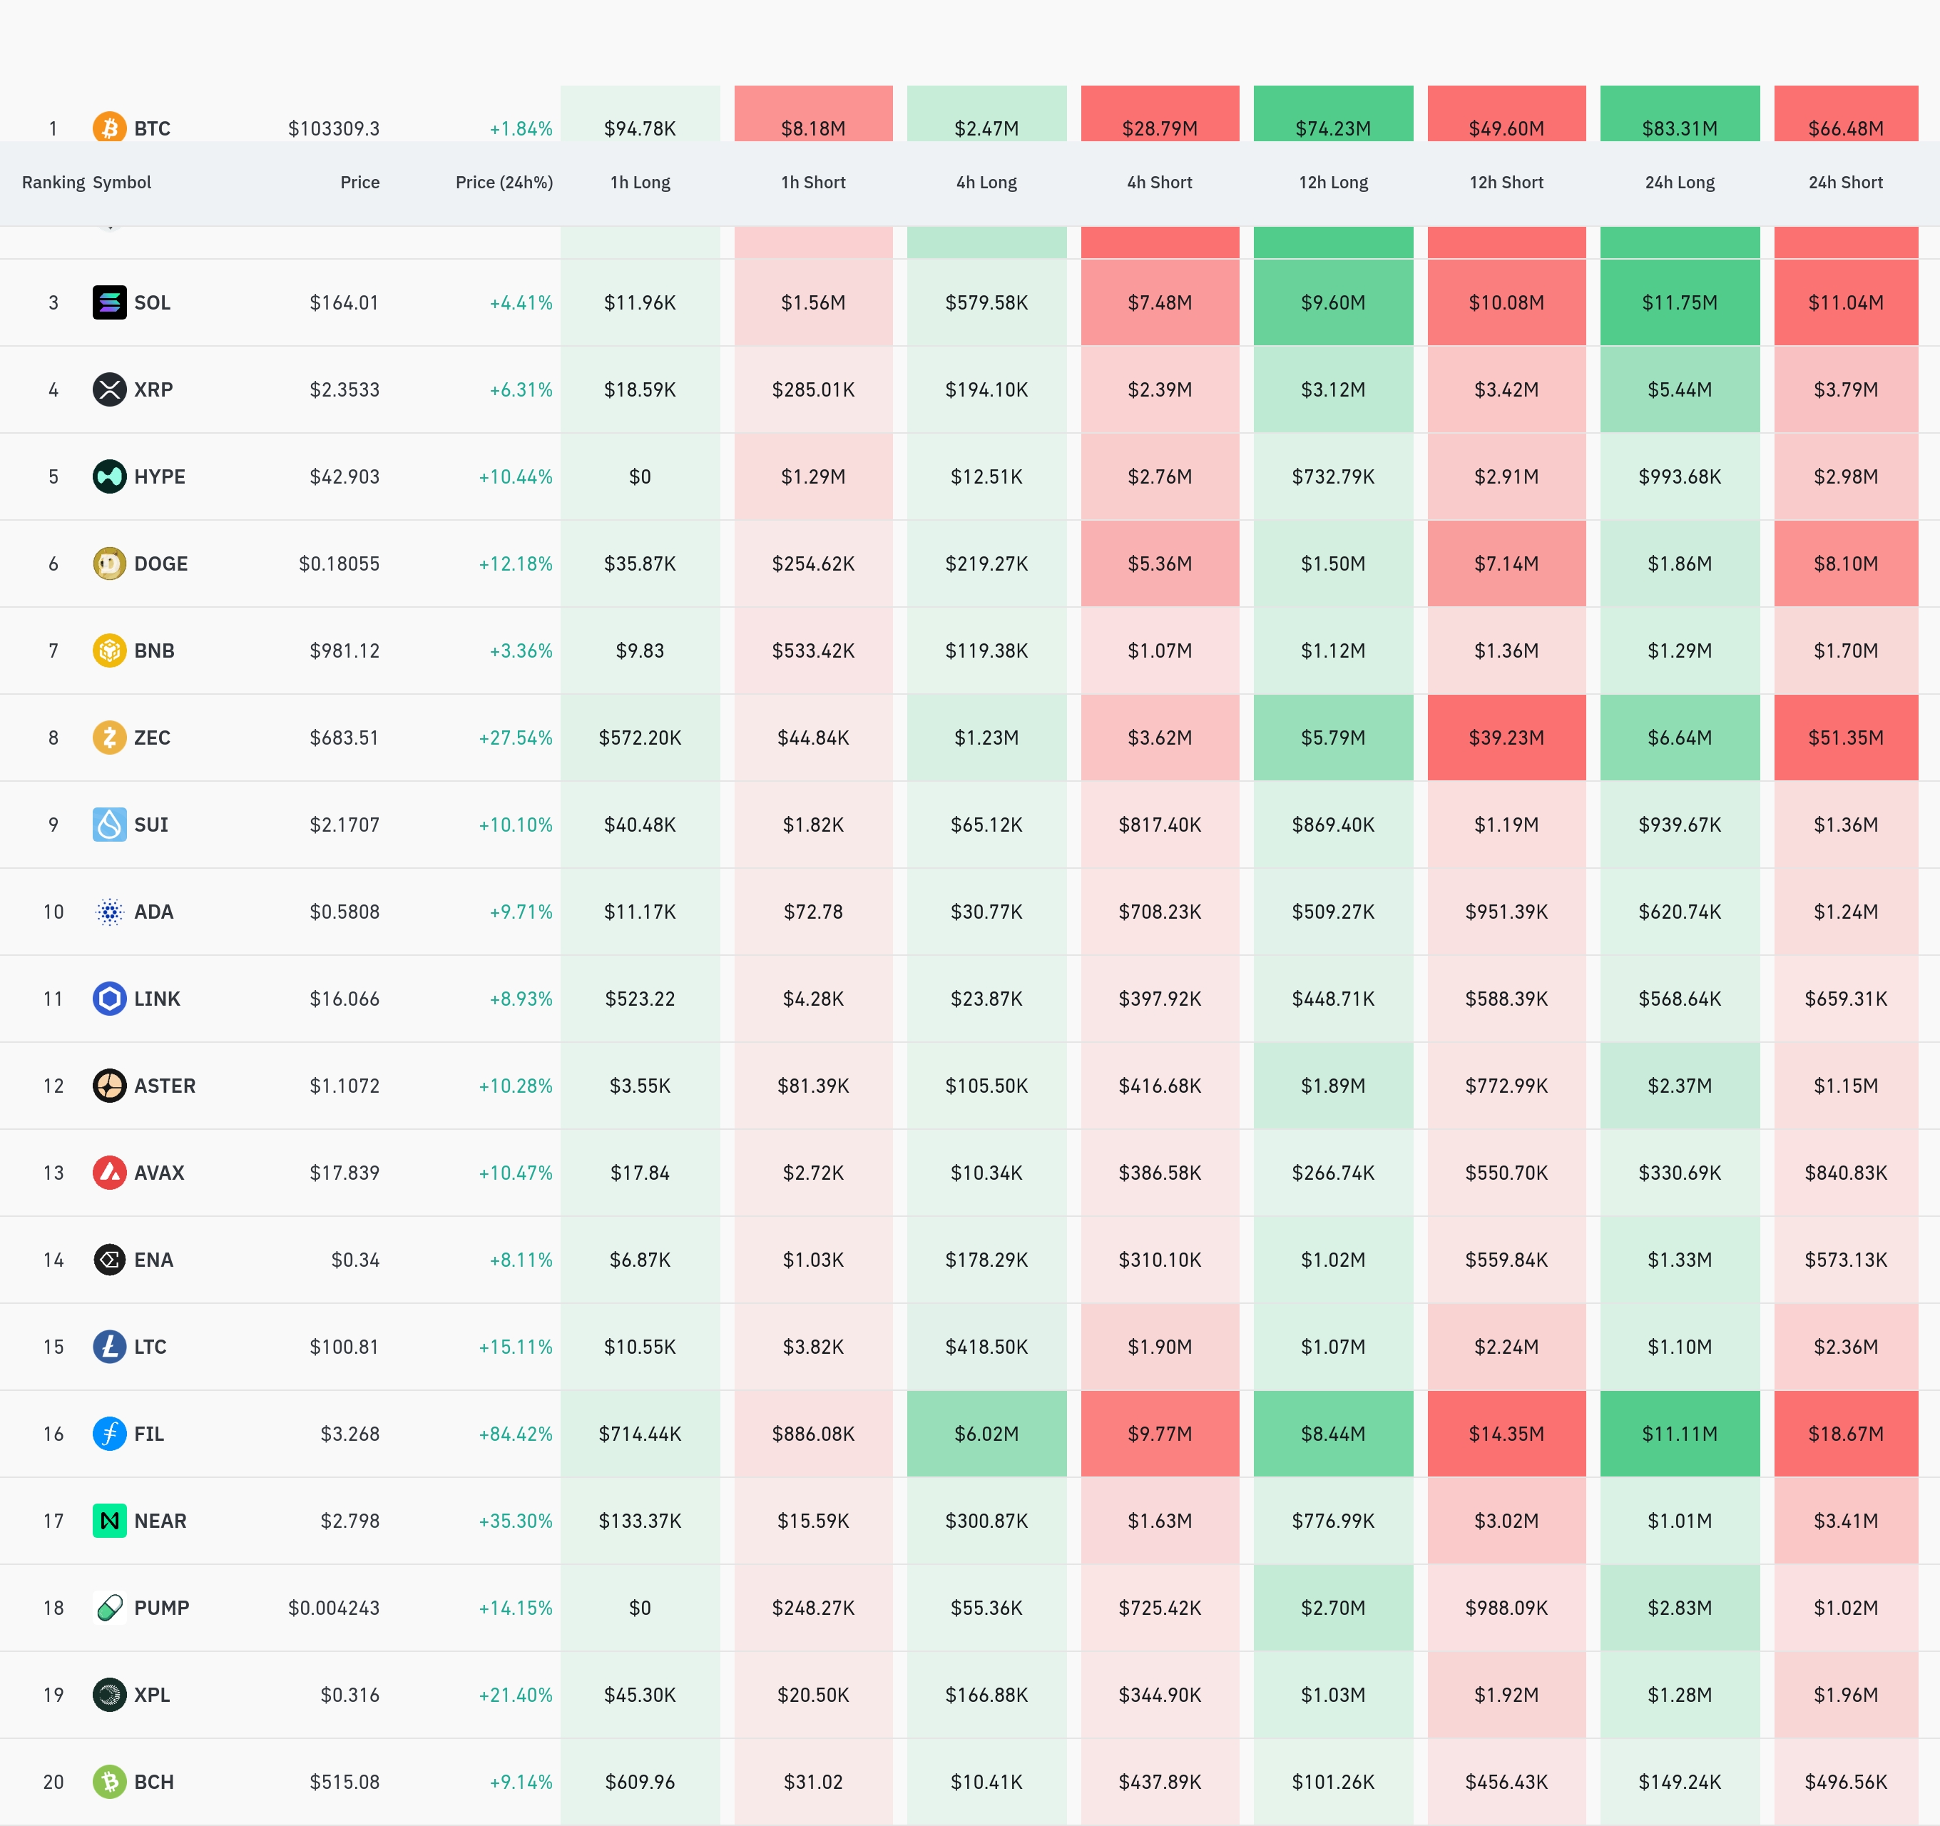Click the DOGE coin icon
Screen dimensions: 1940x1826
pos(109,563)
